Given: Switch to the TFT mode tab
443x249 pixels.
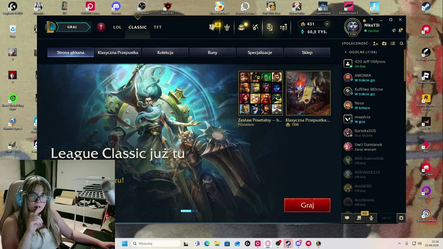Looking at the screenshot, I should click(157, 27).
